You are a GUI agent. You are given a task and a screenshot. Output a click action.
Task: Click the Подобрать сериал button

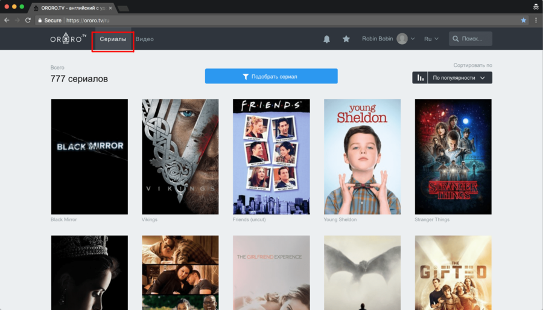271,76
